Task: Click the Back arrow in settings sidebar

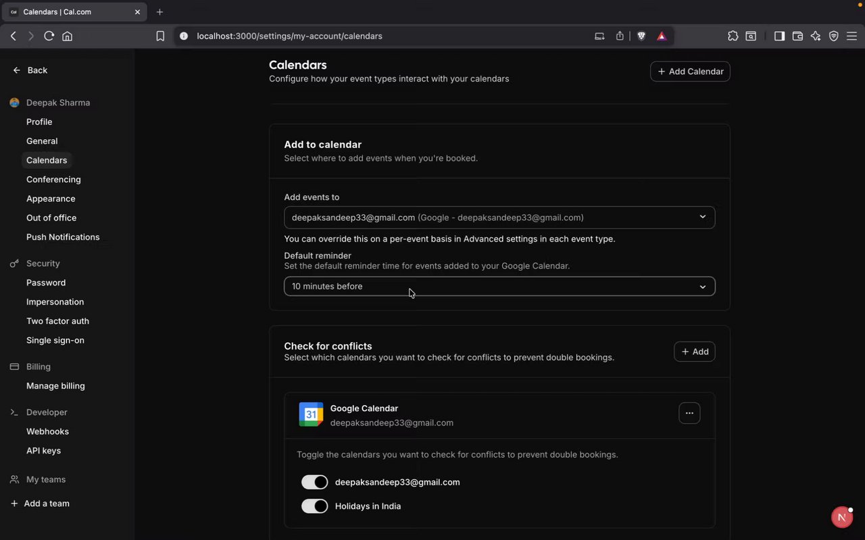Action: 30,70
